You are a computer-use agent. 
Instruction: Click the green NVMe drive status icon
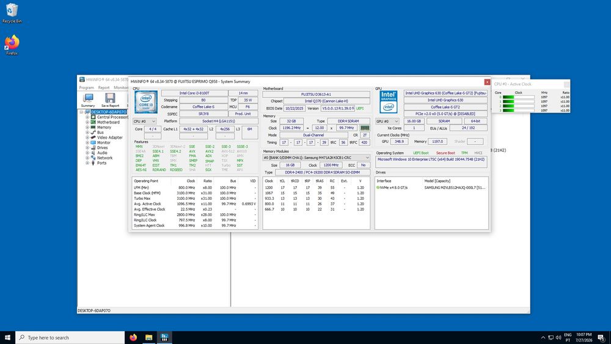coord(378,188)
